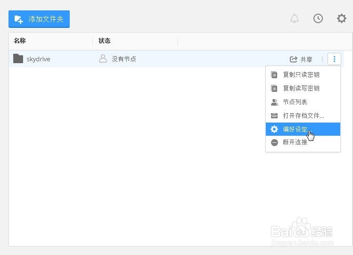Choose 复制只读密钥 from the menu
353x255 pixels.
(x=303, y=74)
